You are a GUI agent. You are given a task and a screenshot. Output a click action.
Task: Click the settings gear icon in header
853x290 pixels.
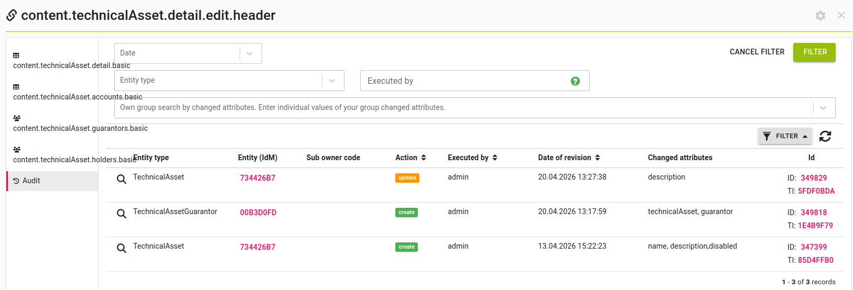tap(820, 16)
